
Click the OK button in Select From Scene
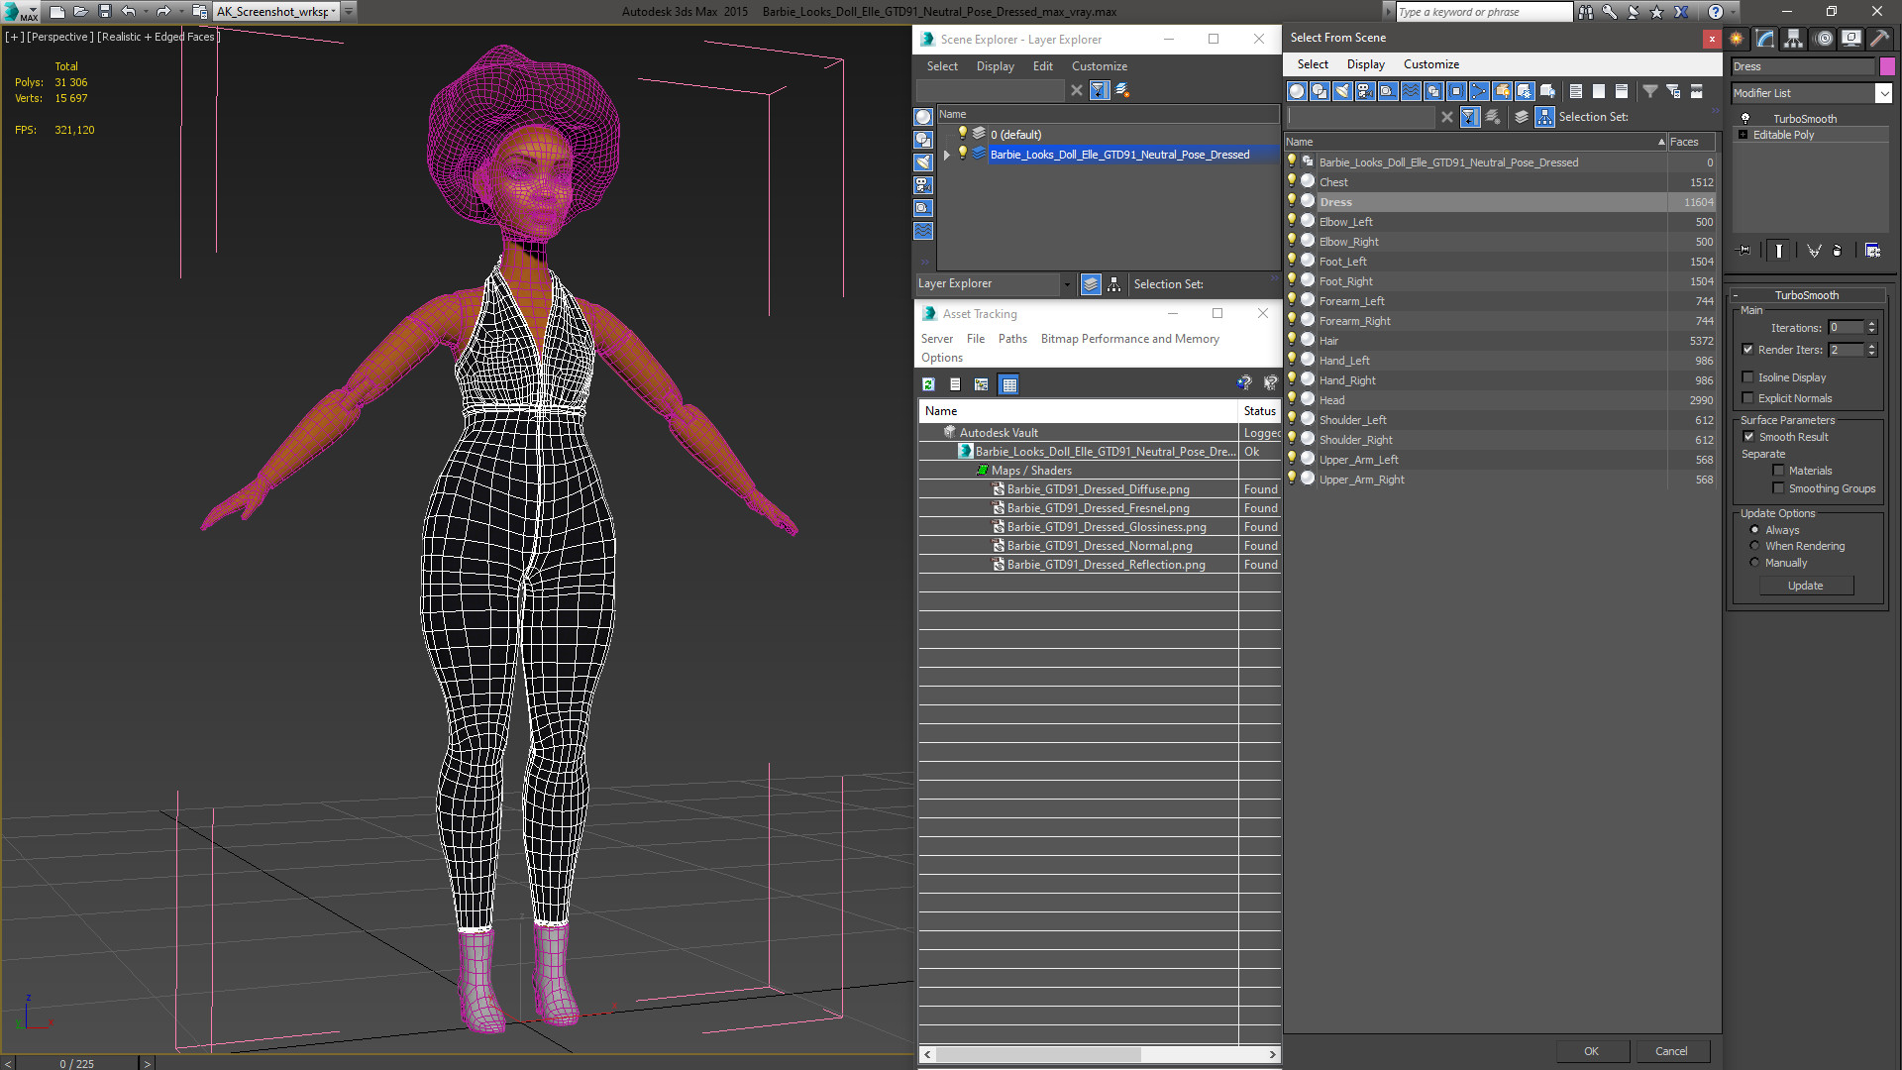pos(1591,1051)
